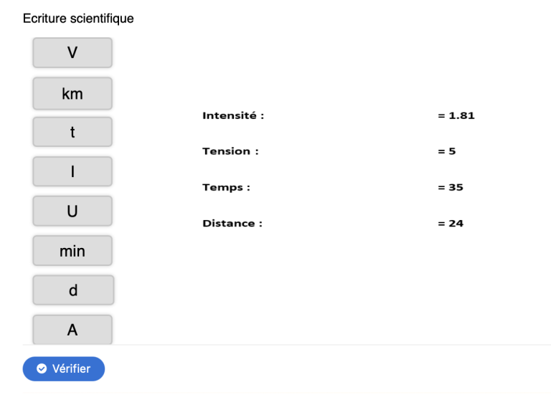Select the I symbol tile

(72, 172)
